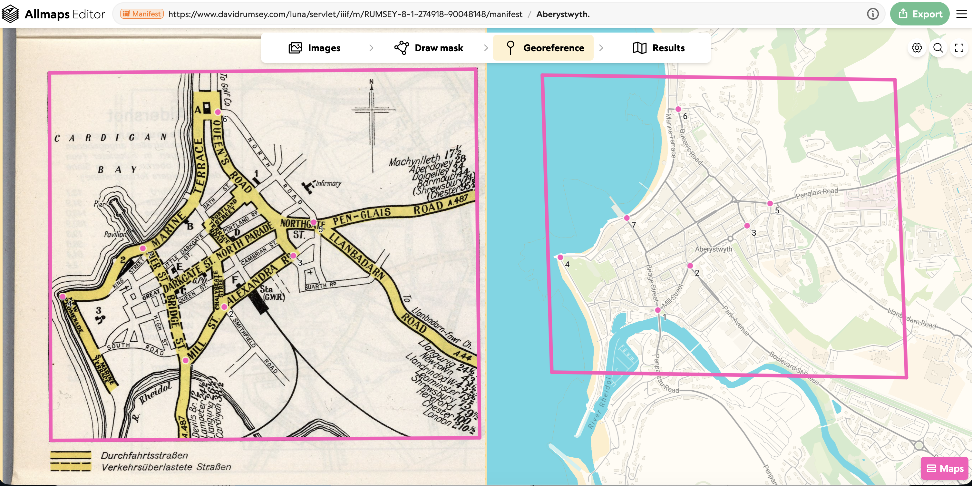
Task: Click the Marine Terrace label on modern map
Action: (671, 136)
